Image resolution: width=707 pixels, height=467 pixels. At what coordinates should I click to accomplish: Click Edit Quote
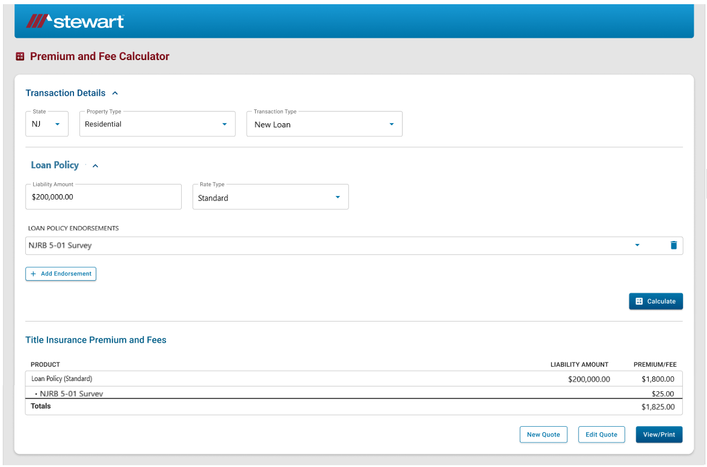(601, 434)
